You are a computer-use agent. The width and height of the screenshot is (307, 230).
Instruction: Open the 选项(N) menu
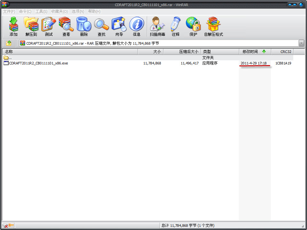[x=78, y=11]
